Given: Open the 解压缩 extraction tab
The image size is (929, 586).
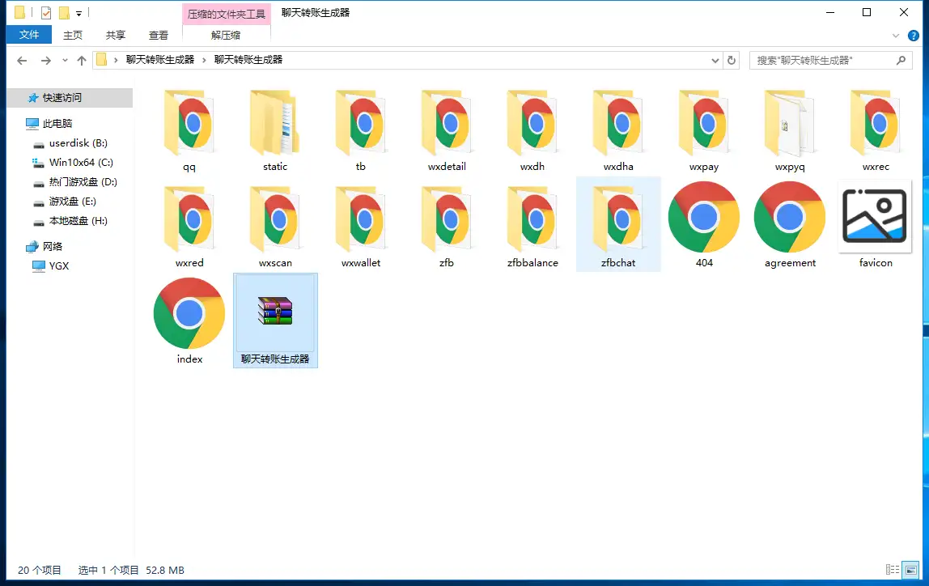Looking at the screenshot, I should pos(225,35).
